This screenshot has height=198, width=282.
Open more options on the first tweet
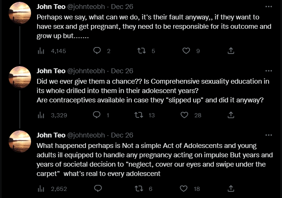pos(269,7)
